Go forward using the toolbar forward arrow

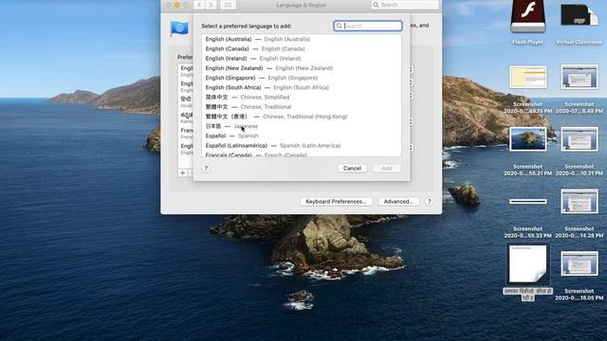tap(211, 5)
